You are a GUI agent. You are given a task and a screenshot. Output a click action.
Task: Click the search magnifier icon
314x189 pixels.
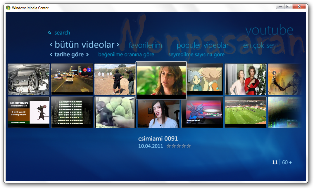[50, 33]
